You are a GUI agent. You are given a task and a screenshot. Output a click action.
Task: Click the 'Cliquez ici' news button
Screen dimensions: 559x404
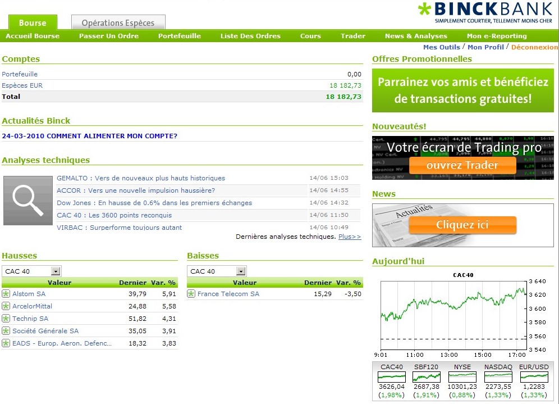(x=462, y=225)
